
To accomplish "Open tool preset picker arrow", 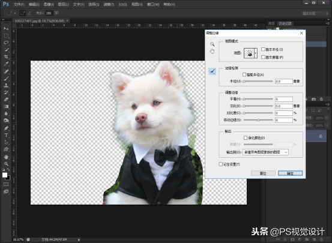I will 15,13.
